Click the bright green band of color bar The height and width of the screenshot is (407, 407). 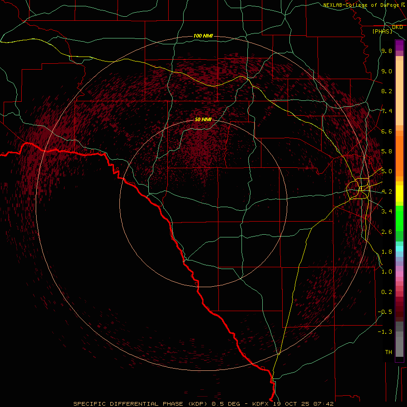[x=399, y=218]
